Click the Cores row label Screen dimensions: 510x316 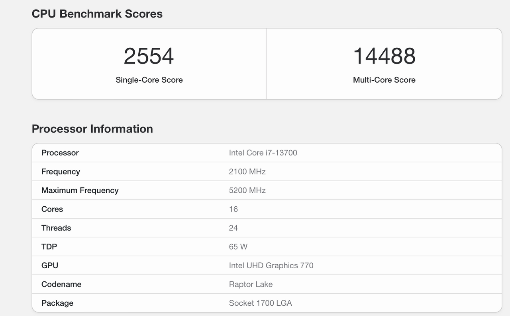52,209
